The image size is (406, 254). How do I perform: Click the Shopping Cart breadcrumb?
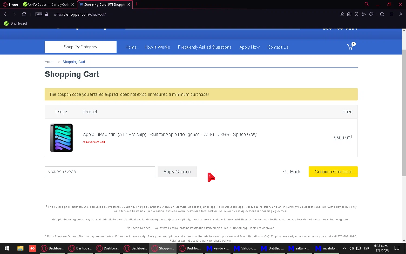pos(74,62)
